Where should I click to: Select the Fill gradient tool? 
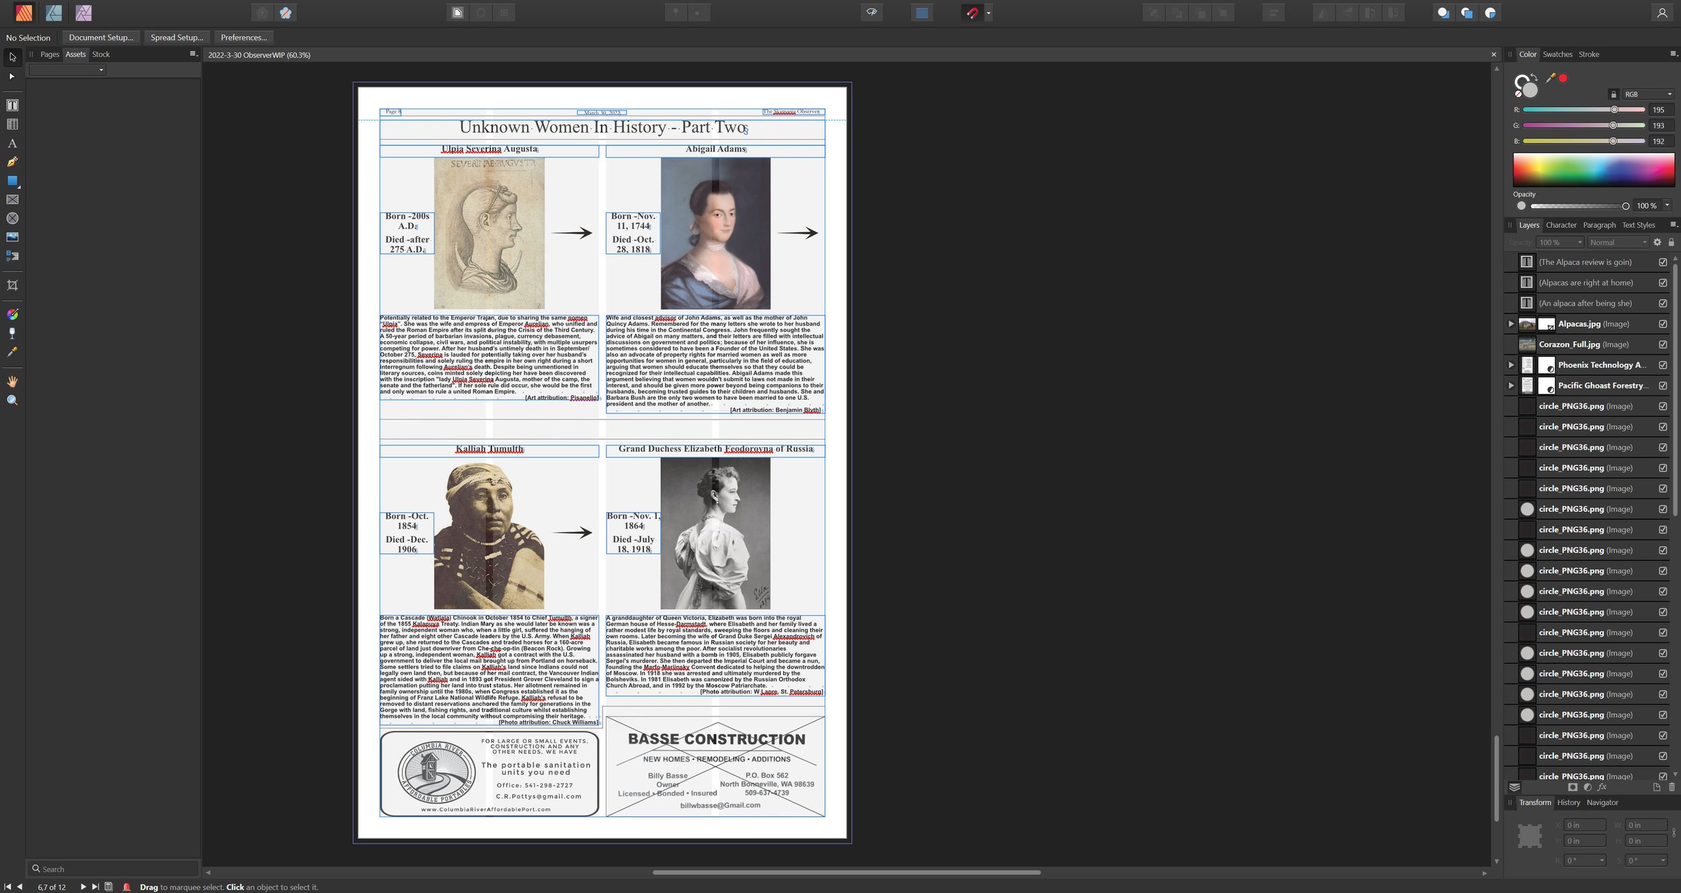tap(12, 315)
